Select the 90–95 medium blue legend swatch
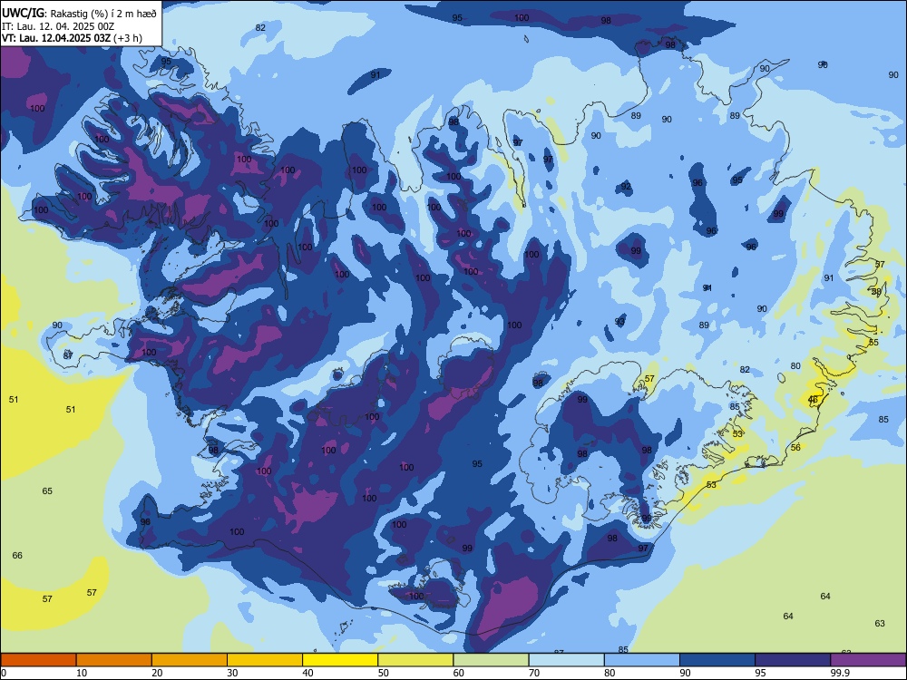The image size is (907, 680). click(x=717, y=660)
